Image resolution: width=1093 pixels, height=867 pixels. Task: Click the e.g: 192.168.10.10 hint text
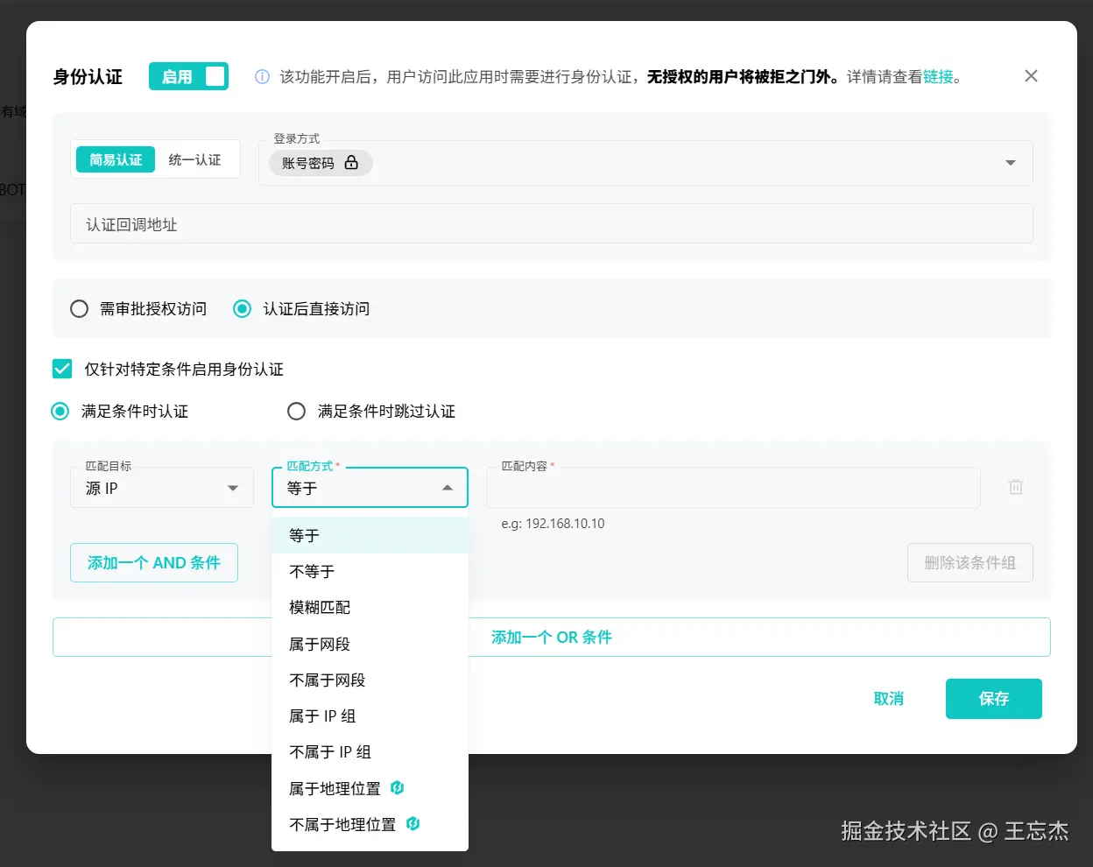pos(553,524)
